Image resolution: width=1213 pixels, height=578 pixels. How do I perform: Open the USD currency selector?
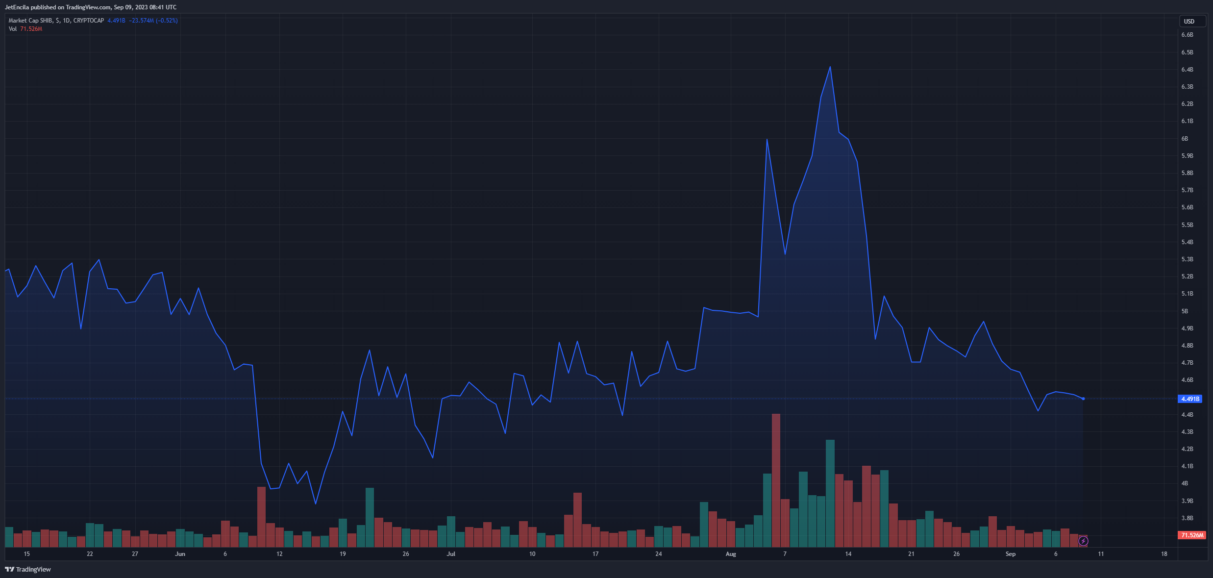1192,21
